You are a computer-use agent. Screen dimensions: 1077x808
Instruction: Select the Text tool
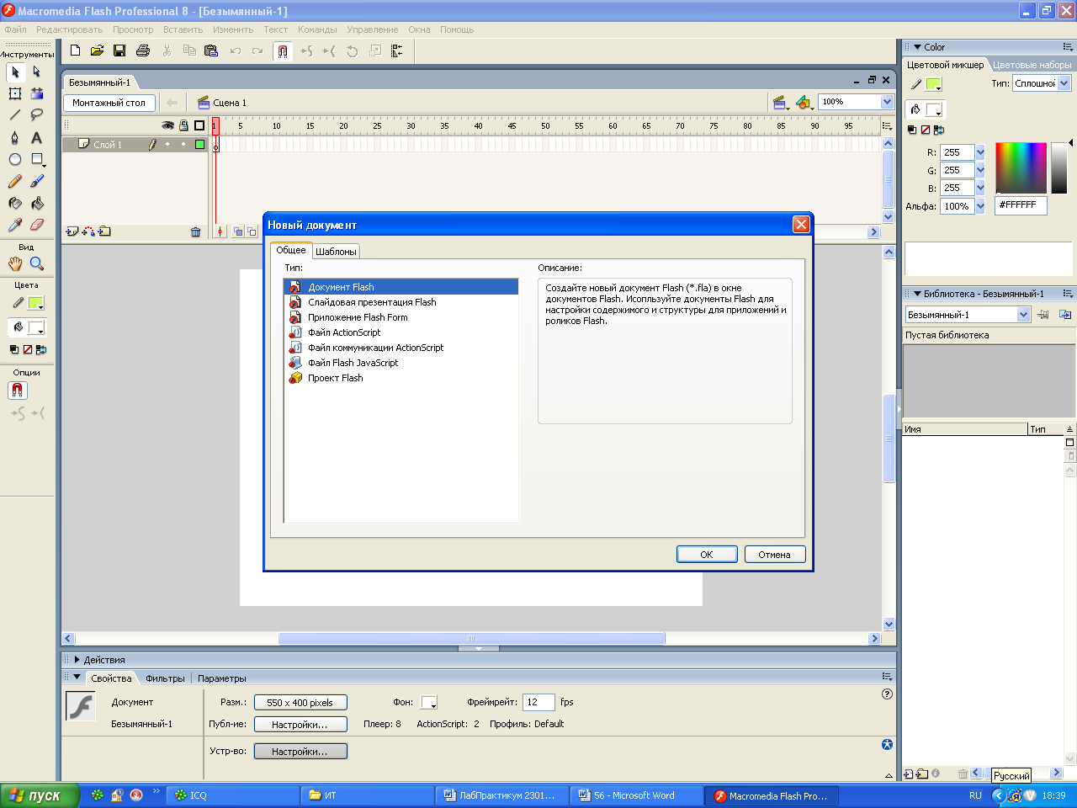pyautogui.click(x=37, y=137)
